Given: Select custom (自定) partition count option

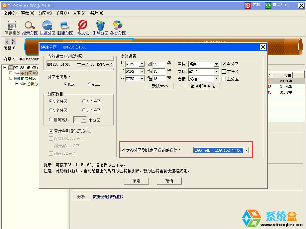Looking at the screenshot, I should click(51, 119).
